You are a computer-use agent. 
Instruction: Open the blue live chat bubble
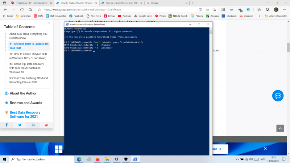[278, 96]
